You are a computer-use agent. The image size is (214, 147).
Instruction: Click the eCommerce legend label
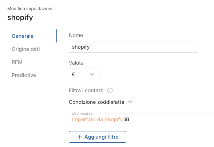point(82,114)
